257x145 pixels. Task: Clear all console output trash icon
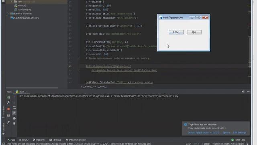click(14, 123)
